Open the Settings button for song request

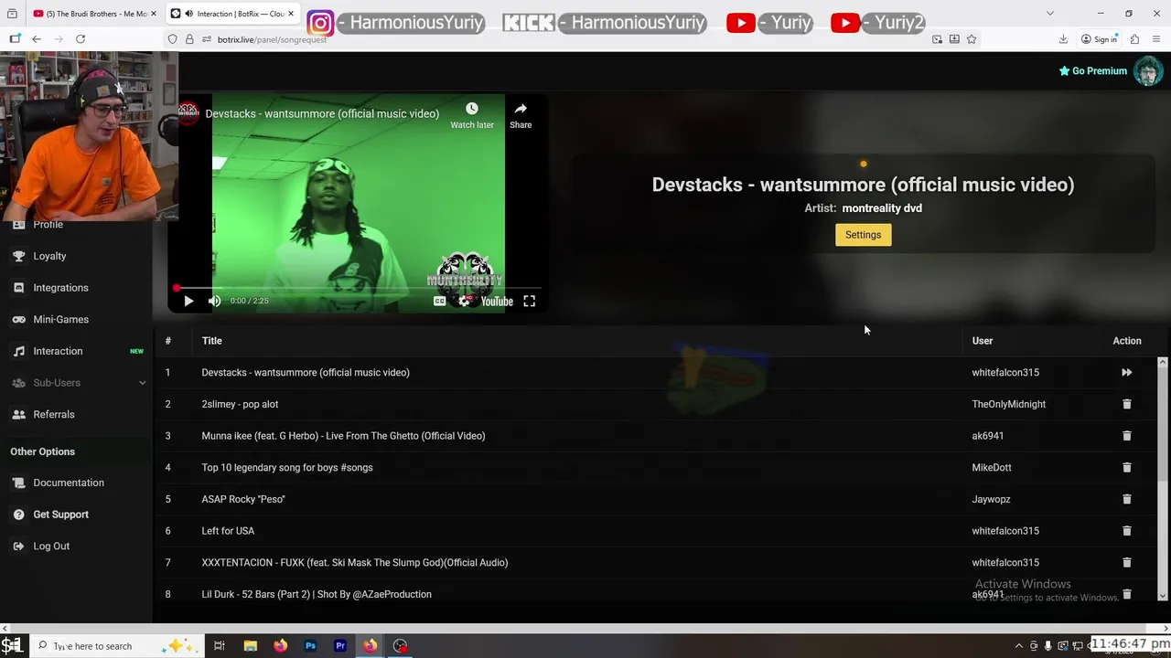click(x=863, y=235)
